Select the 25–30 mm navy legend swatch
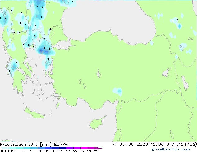Image resolution: width=197 pixels, height=152 pixels. pyautogui.click(x=62, y=148)
